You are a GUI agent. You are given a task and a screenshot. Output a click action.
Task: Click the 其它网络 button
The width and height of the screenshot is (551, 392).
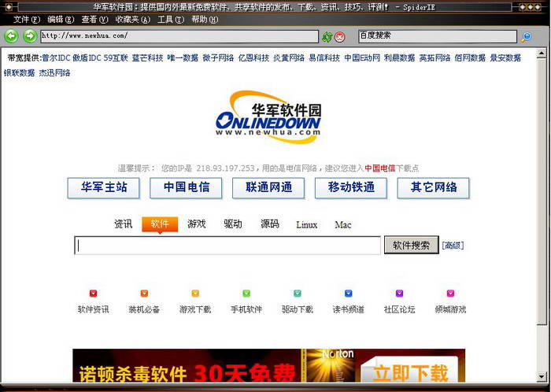(x=434, y=188)
